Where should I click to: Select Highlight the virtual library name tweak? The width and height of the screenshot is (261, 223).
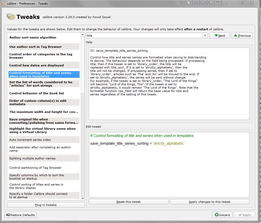click(x=44, y=130)
